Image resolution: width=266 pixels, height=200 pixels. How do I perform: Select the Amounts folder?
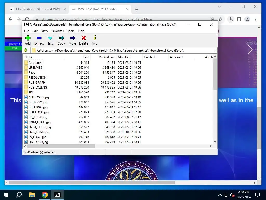coord(35,63)
